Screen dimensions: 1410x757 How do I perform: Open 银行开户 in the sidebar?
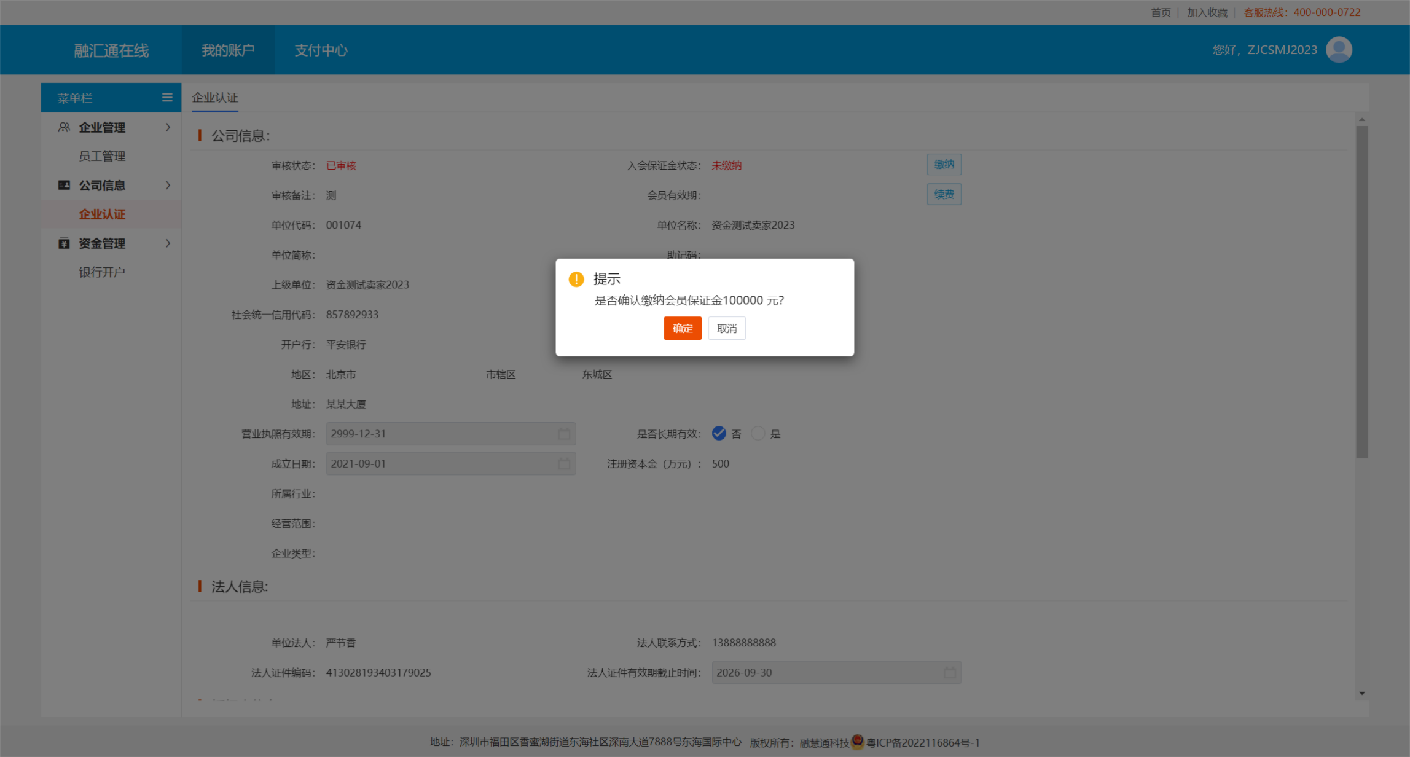pyautogui.click(x=102, y=272)
